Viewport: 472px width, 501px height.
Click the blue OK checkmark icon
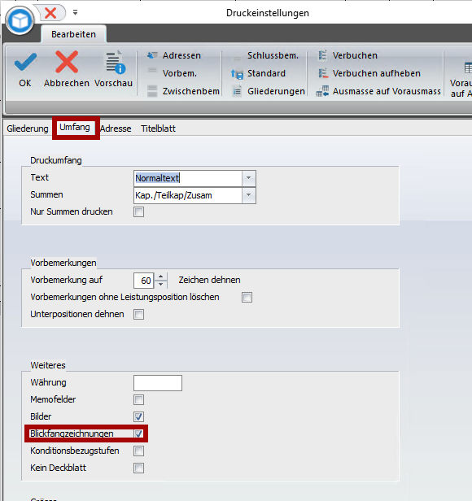click(25, 62)
